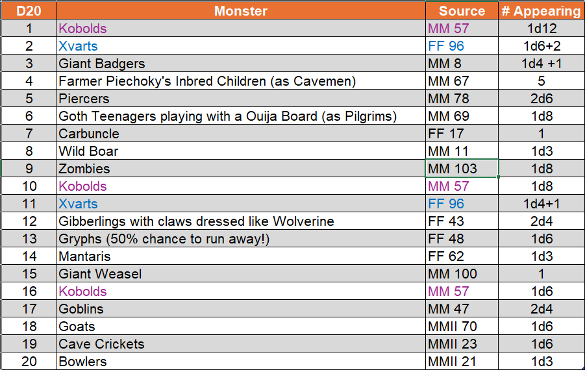Viewport: 585px width, 370px height.
Task: Click the # Appearing header cell
Action: [541, 11]
